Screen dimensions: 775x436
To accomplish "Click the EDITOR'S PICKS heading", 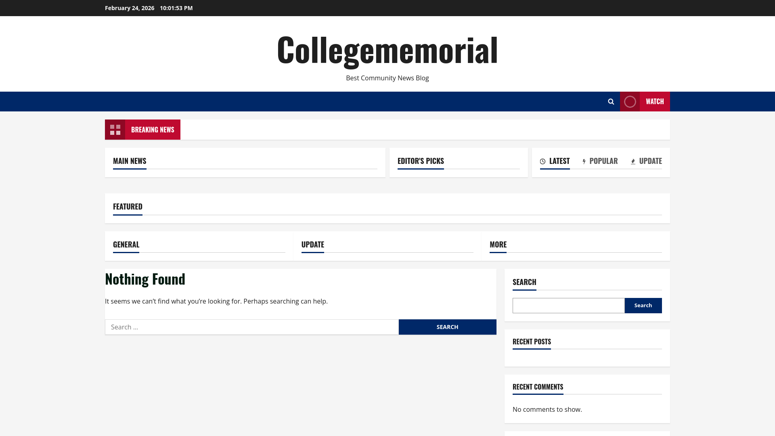I will point(421,161).
